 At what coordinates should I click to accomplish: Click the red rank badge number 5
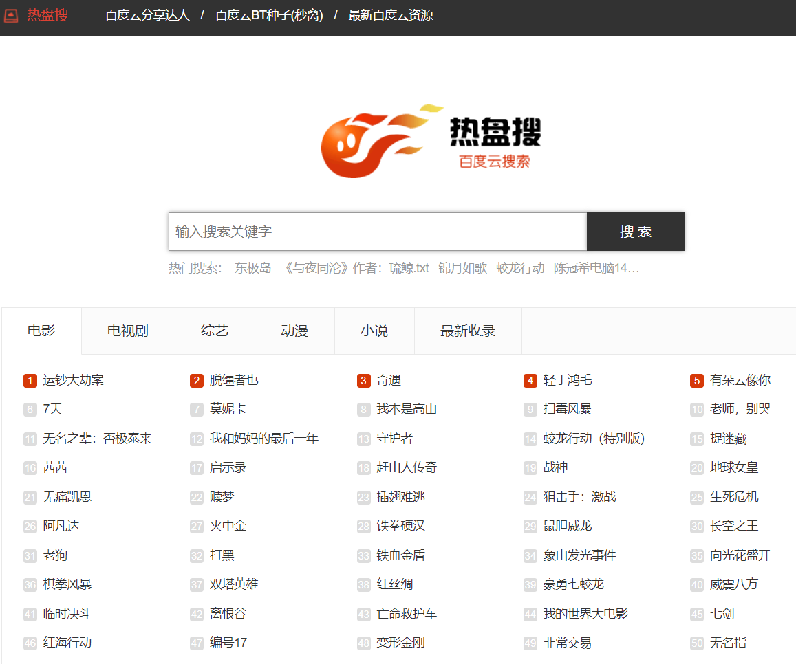point(697,381)
